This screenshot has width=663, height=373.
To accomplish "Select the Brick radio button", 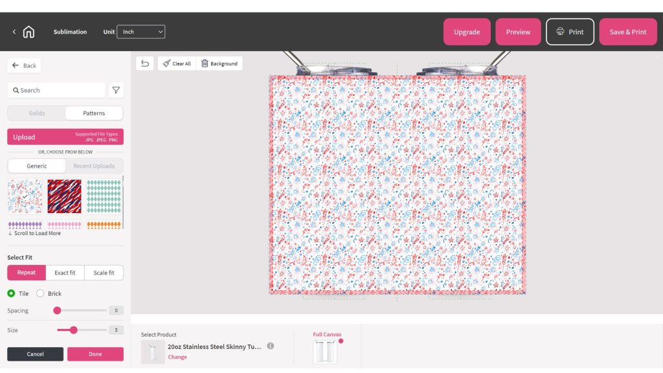I will (39, 293).
